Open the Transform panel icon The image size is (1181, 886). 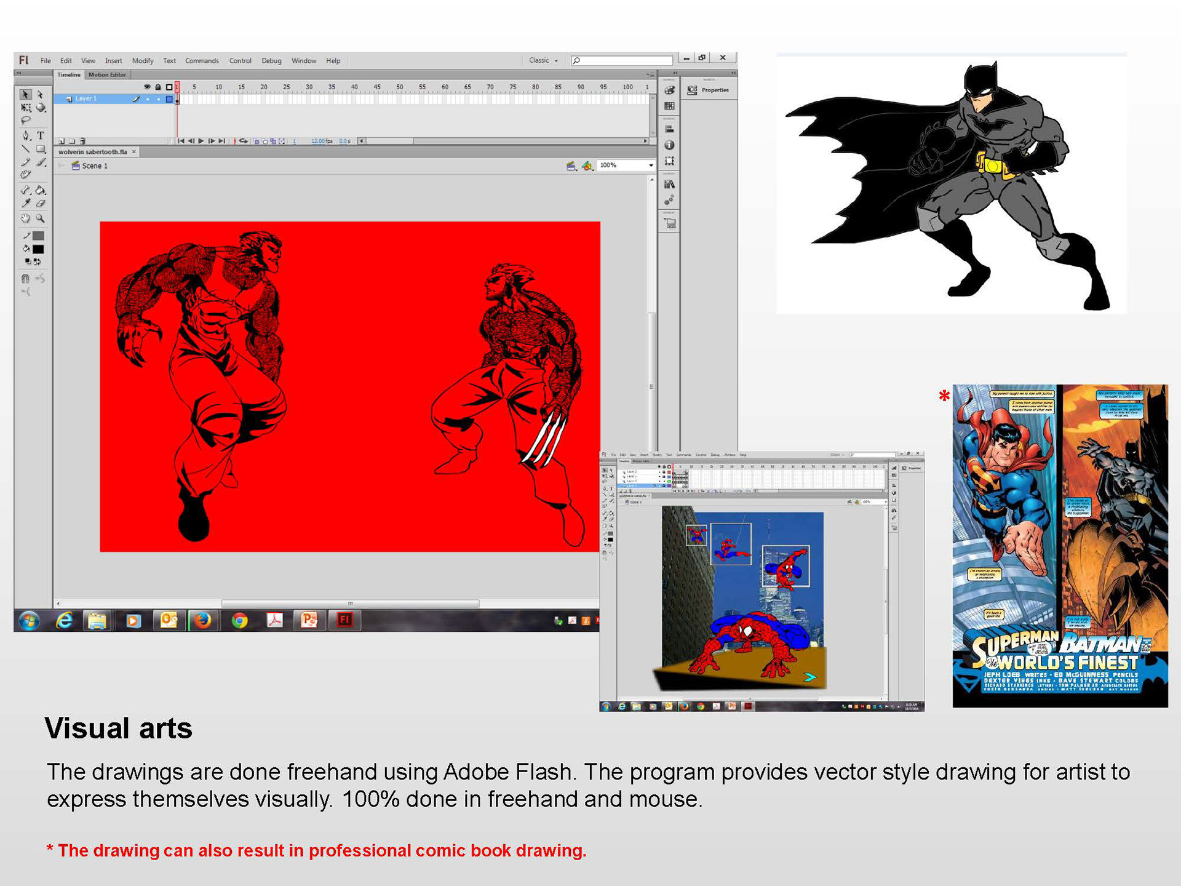tap(669, 161)
